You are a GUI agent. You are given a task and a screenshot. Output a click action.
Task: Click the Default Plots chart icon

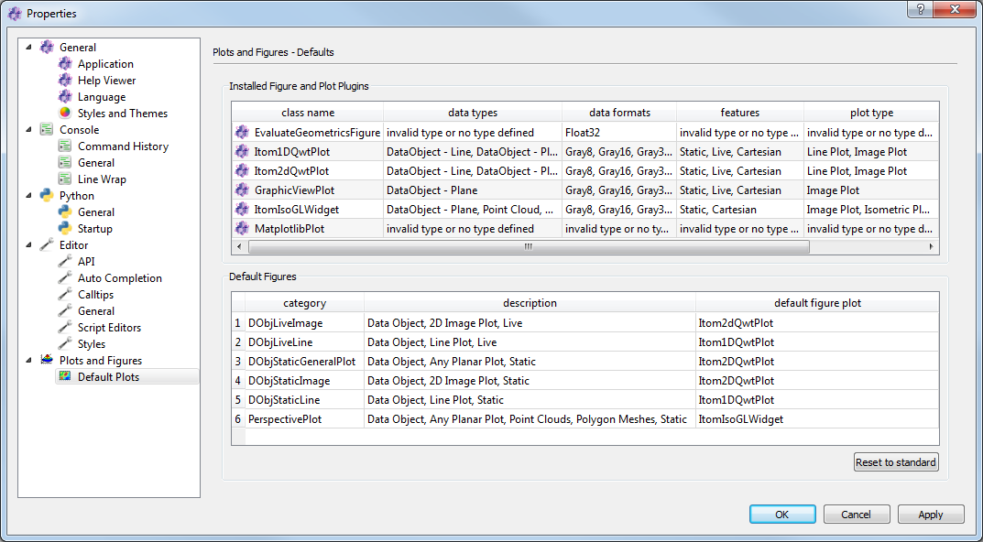[65, 377]
